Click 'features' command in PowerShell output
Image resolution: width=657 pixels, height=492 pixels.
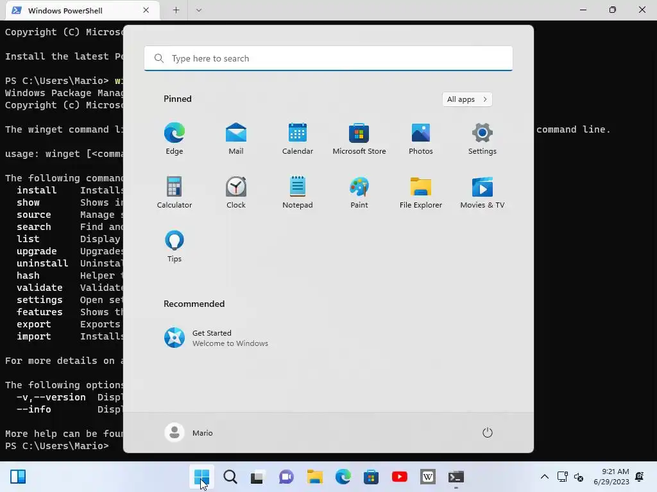(x=39, y=312)
